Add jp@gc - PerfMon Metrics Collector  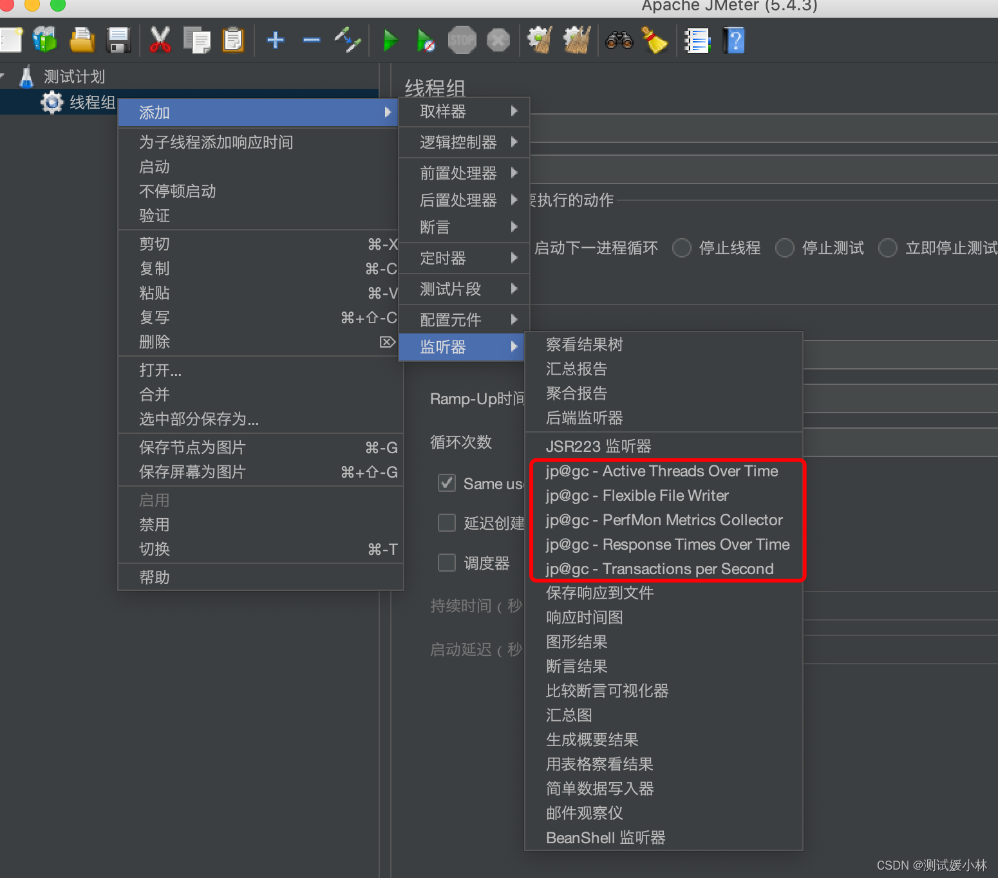point(664,520)
